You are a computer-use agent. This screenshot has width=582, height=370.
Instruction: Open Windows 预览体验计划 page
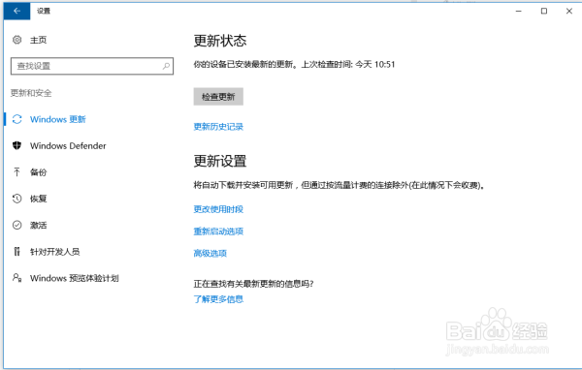coord(75,278)
